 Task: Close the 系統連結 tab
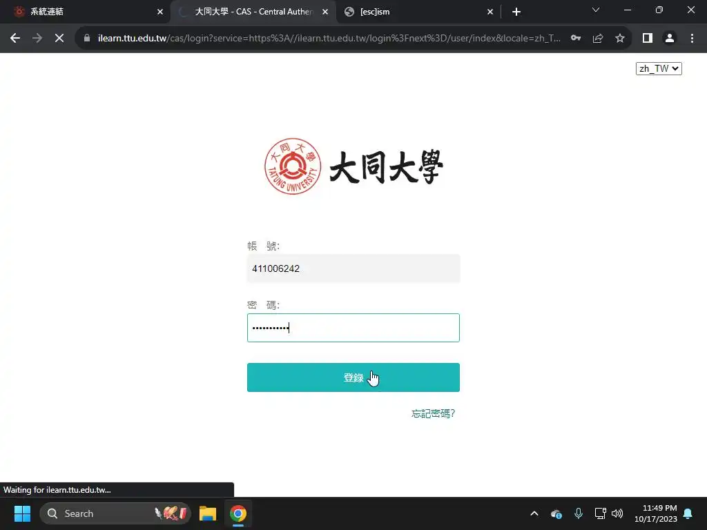pos(160,12)
